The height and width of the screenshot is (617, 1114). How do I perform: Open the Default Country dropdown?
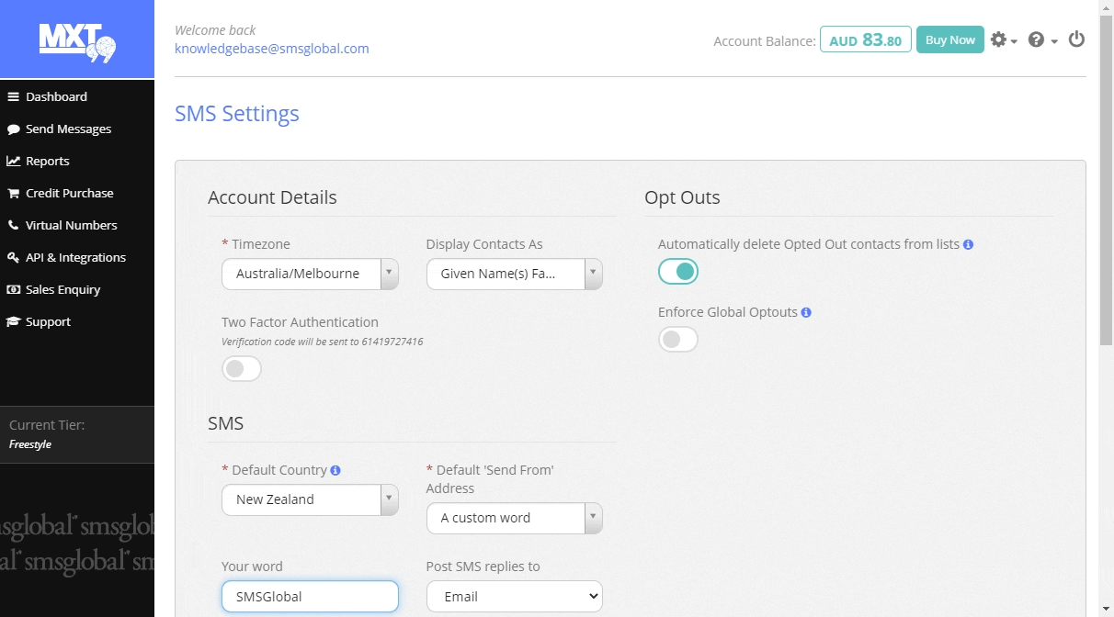pos(310,499)
